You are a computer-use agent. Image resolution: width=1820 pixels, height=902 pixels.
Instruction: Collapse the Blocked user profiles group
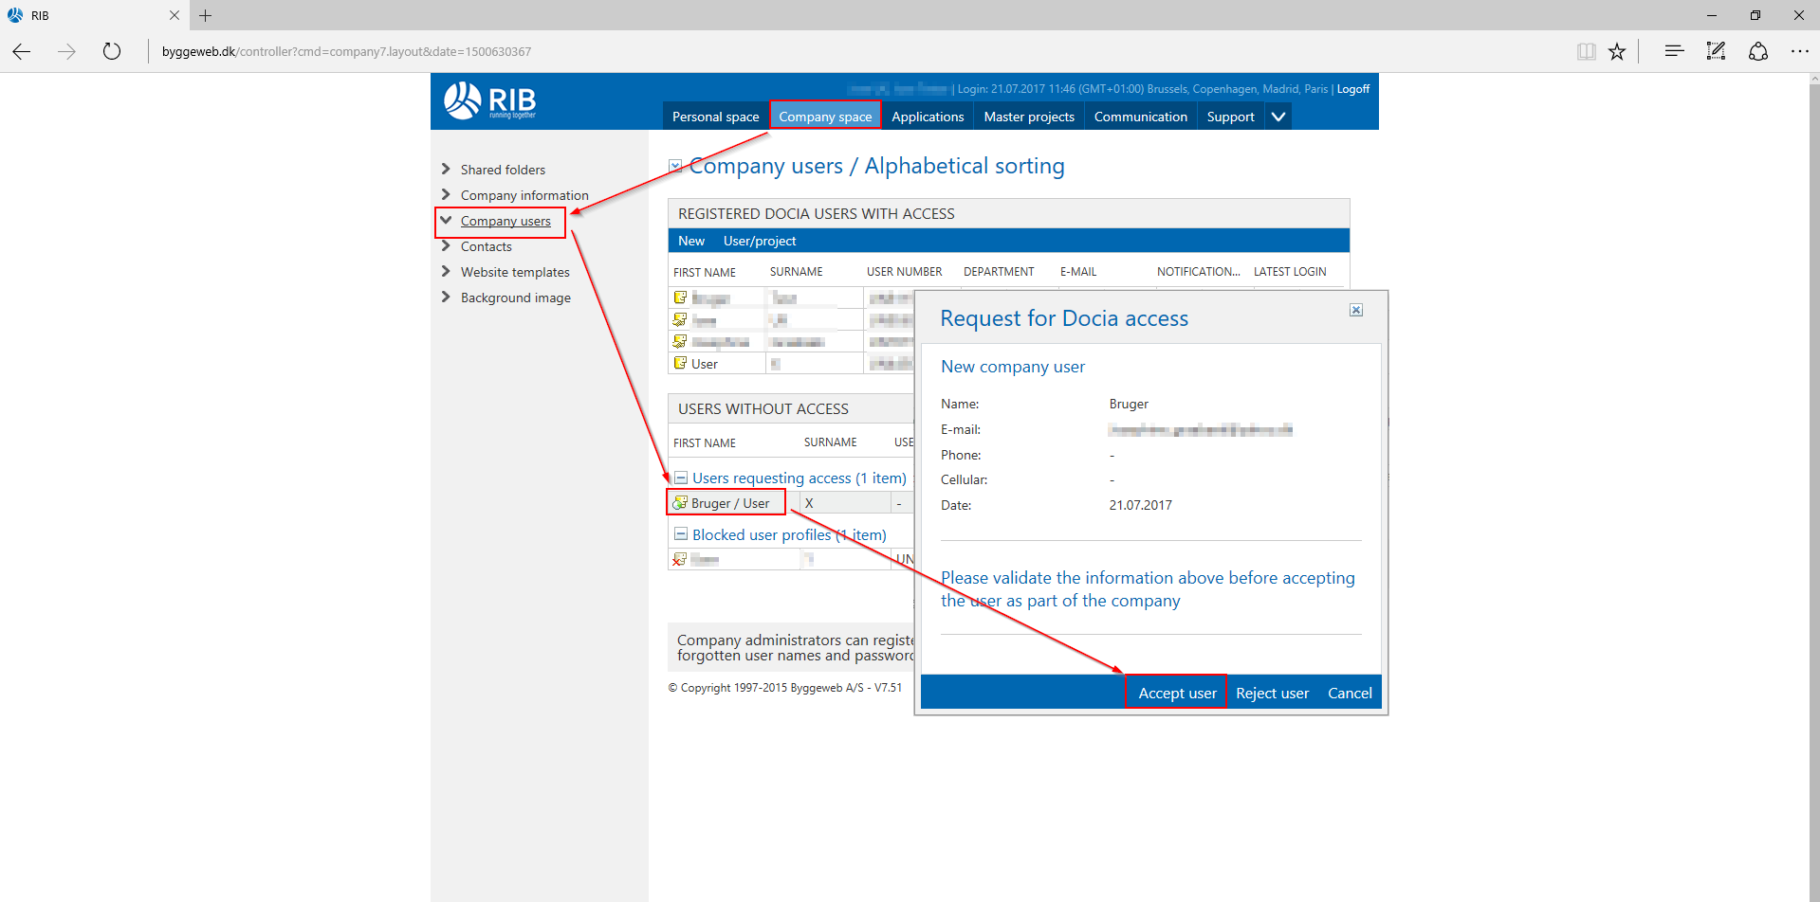click(680, 534)
